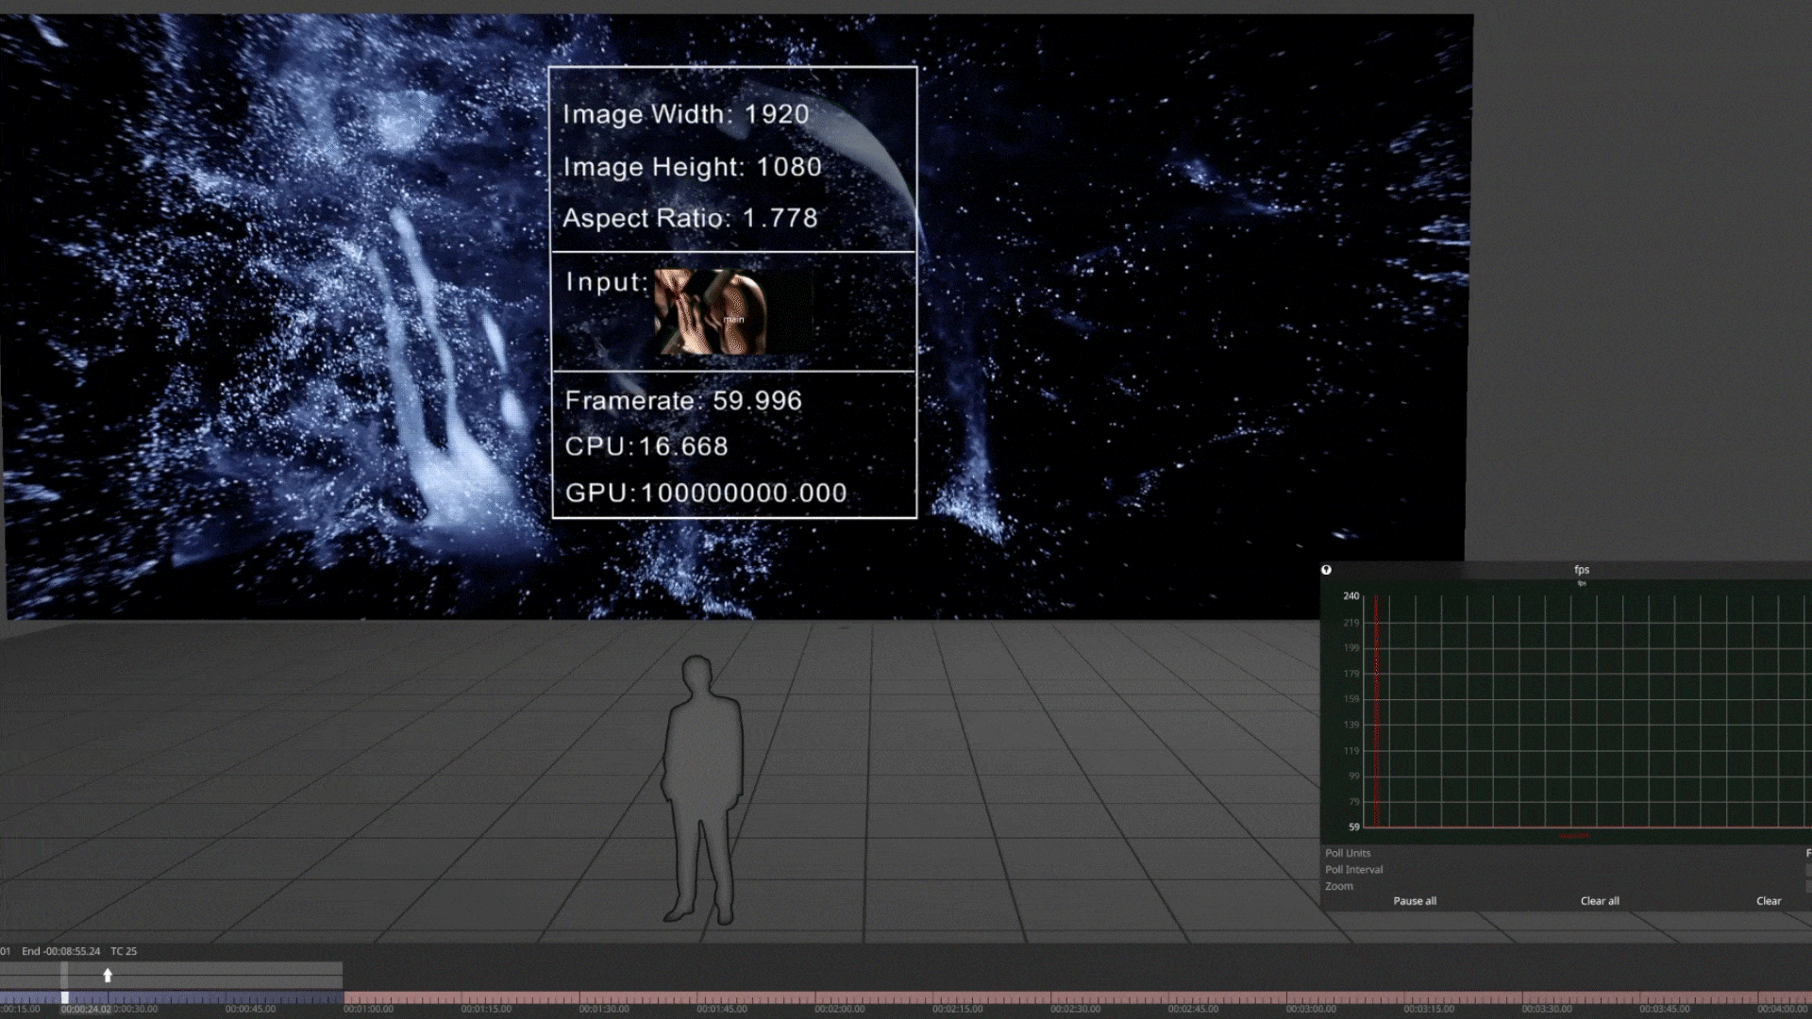Jump to 00:01:00.00 on the timeline ruler
Screen dimensions: 1812x1019
pyautogui.click(x=368, y=1009)
